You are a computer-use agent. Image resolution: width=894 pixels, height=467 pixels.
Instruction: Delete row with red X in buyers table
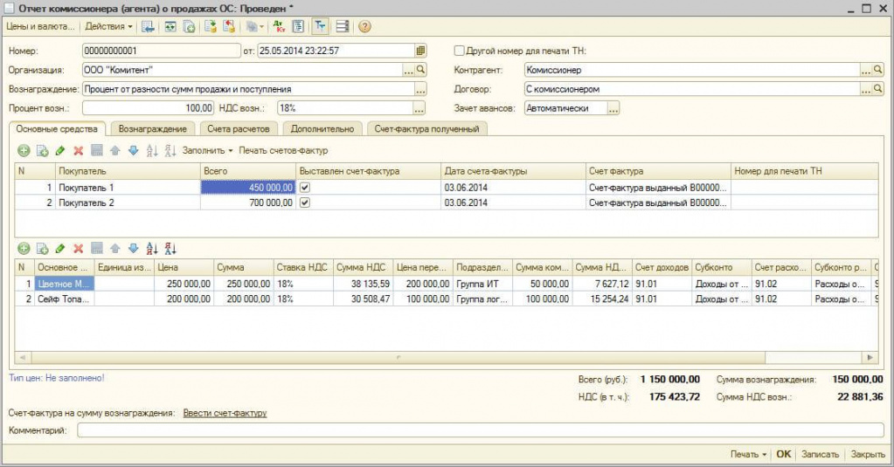tap(78, 151)
